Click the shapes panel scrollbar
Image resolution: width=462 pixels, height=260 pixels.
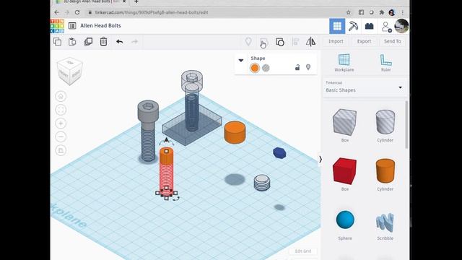click(x=406, y=125)
